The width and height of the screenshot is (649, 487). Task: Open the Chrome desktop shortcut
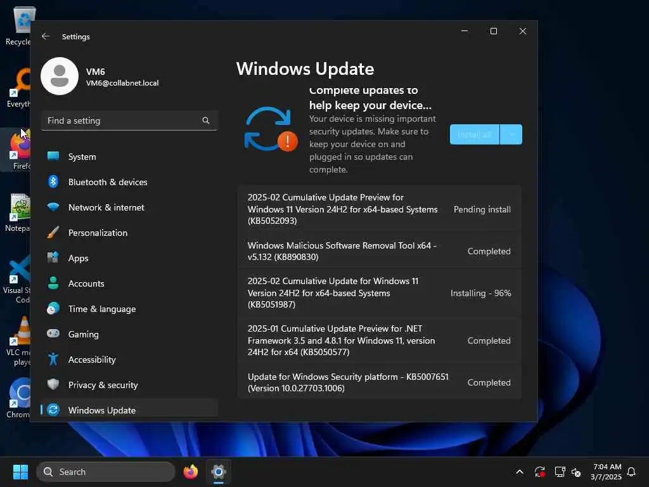[x=18, y=398]
